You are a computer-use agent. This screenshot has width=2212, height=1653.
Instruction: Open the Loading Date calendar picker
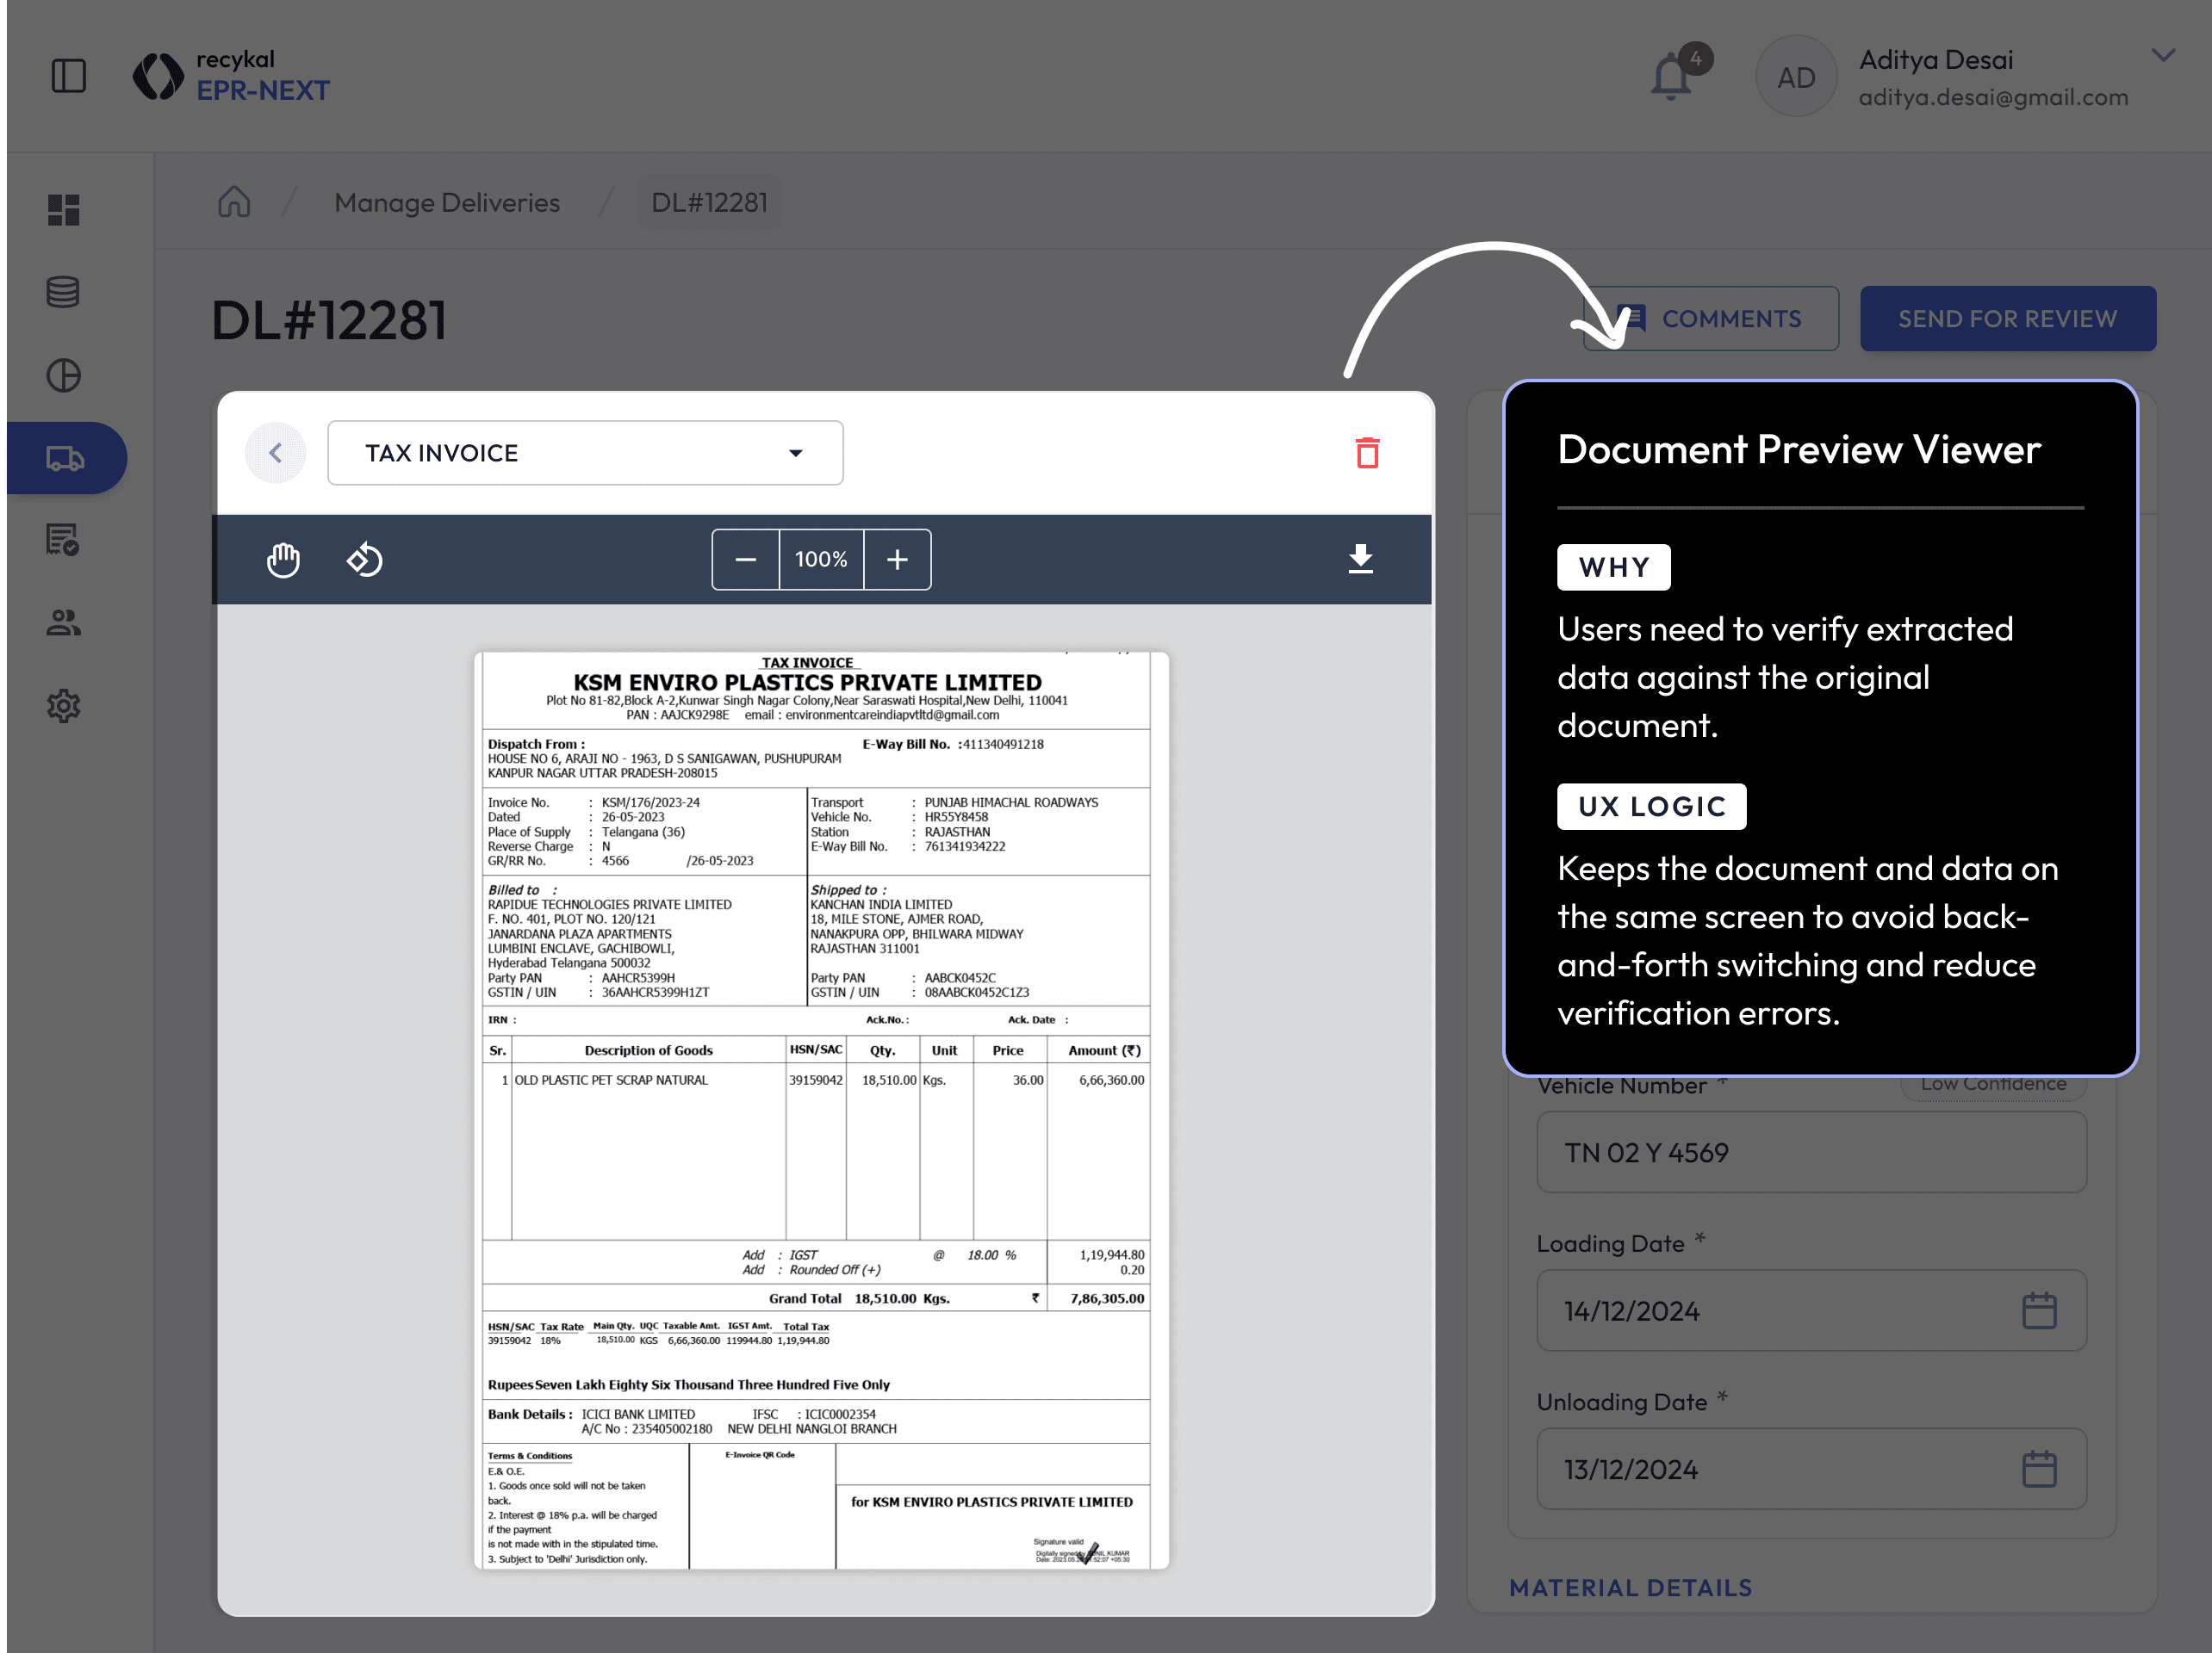[x=2039, y=1310]
